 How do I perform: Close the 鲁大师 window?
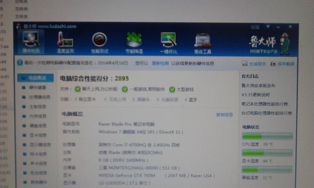click(x=290, y=26)
